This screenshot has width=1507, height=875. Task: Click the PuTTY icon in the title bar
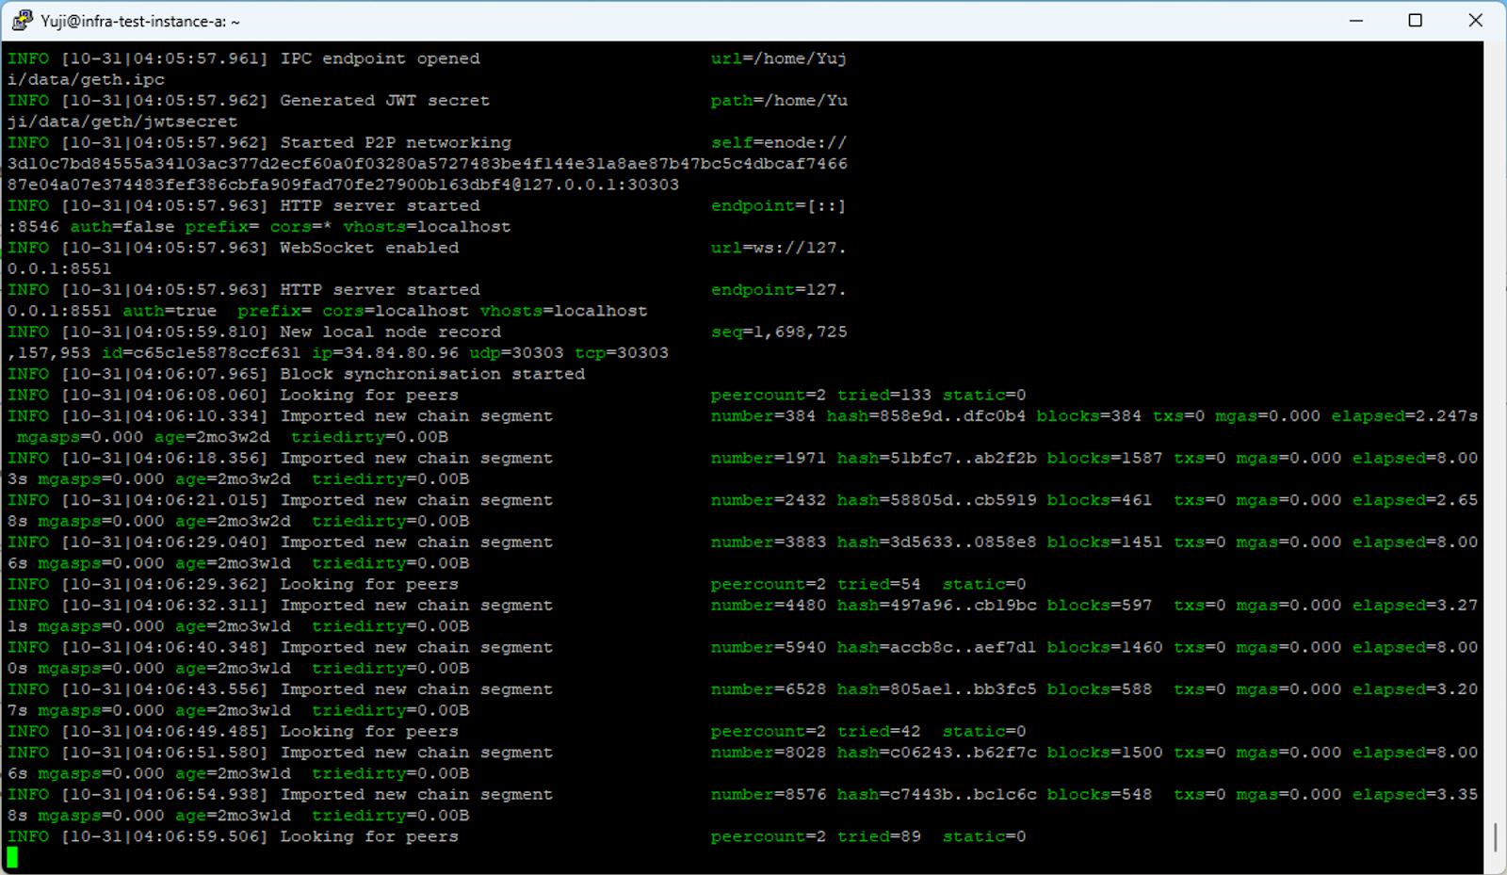22,21
